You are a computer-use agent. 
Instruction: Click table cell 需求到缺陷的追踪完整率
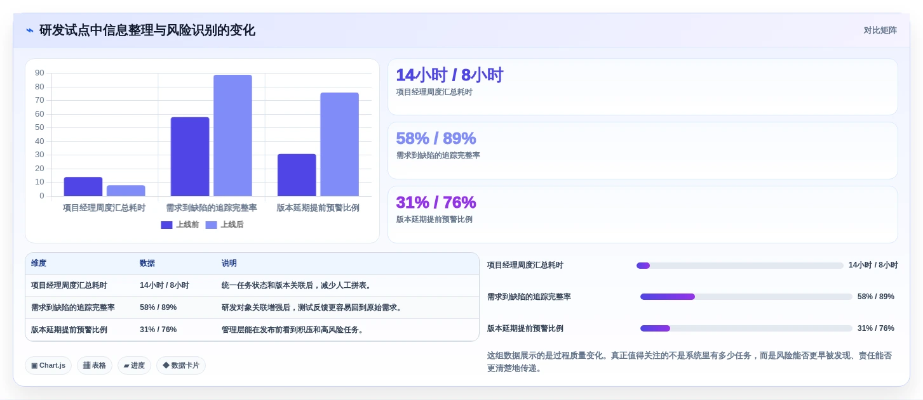[73, 307]
